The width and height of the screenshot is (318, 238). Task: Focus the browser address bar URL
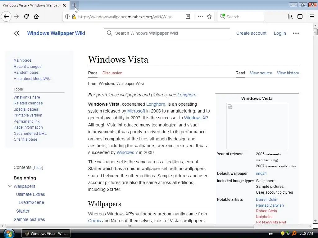(126, 17)
